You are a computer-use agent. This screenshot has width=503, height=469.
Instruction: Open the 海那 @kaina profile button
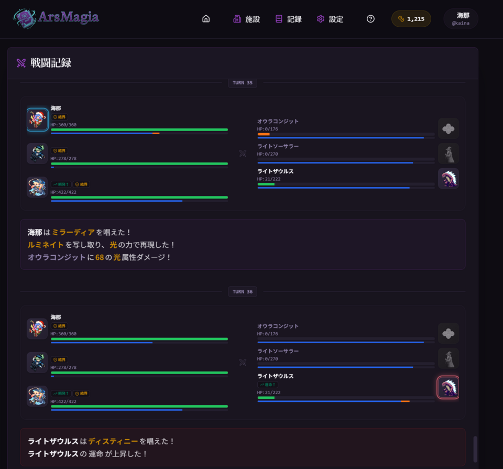pyautogui.click(x=461, y=19)
